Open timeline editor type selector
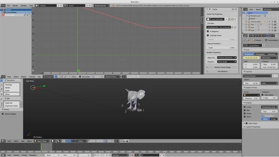Screen dimensions: 279x157 [3, 155]
